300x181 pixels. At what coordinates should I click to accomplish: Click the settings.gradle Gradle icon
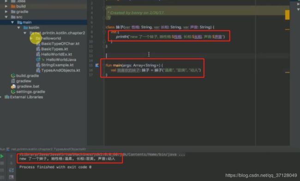coord(13,92)
